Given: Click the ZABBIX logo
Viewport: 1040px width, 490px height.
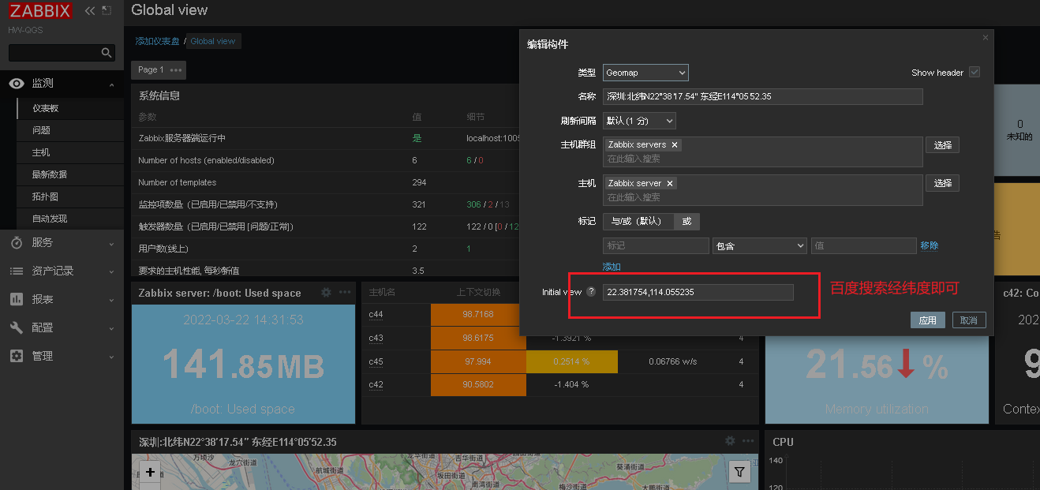Looking at the screenshot, I should [40, 11].
